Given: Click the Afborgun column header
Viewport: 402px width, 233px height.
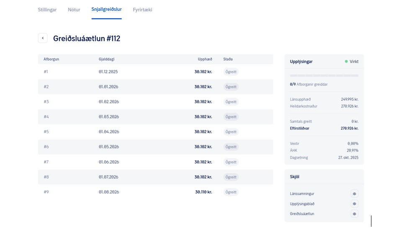Looking at the screenshot, I should [x=51, y=59].
